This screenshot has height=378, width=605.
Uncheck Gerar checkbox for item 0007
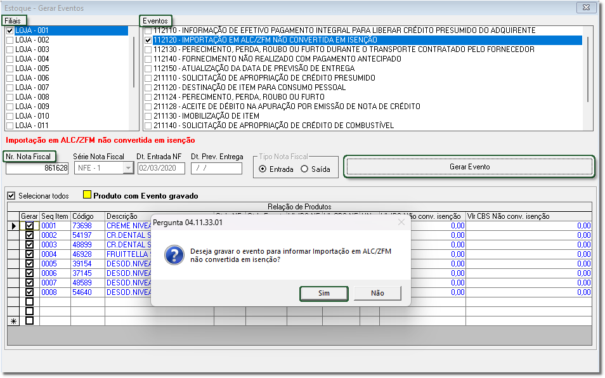click(29, 283)
